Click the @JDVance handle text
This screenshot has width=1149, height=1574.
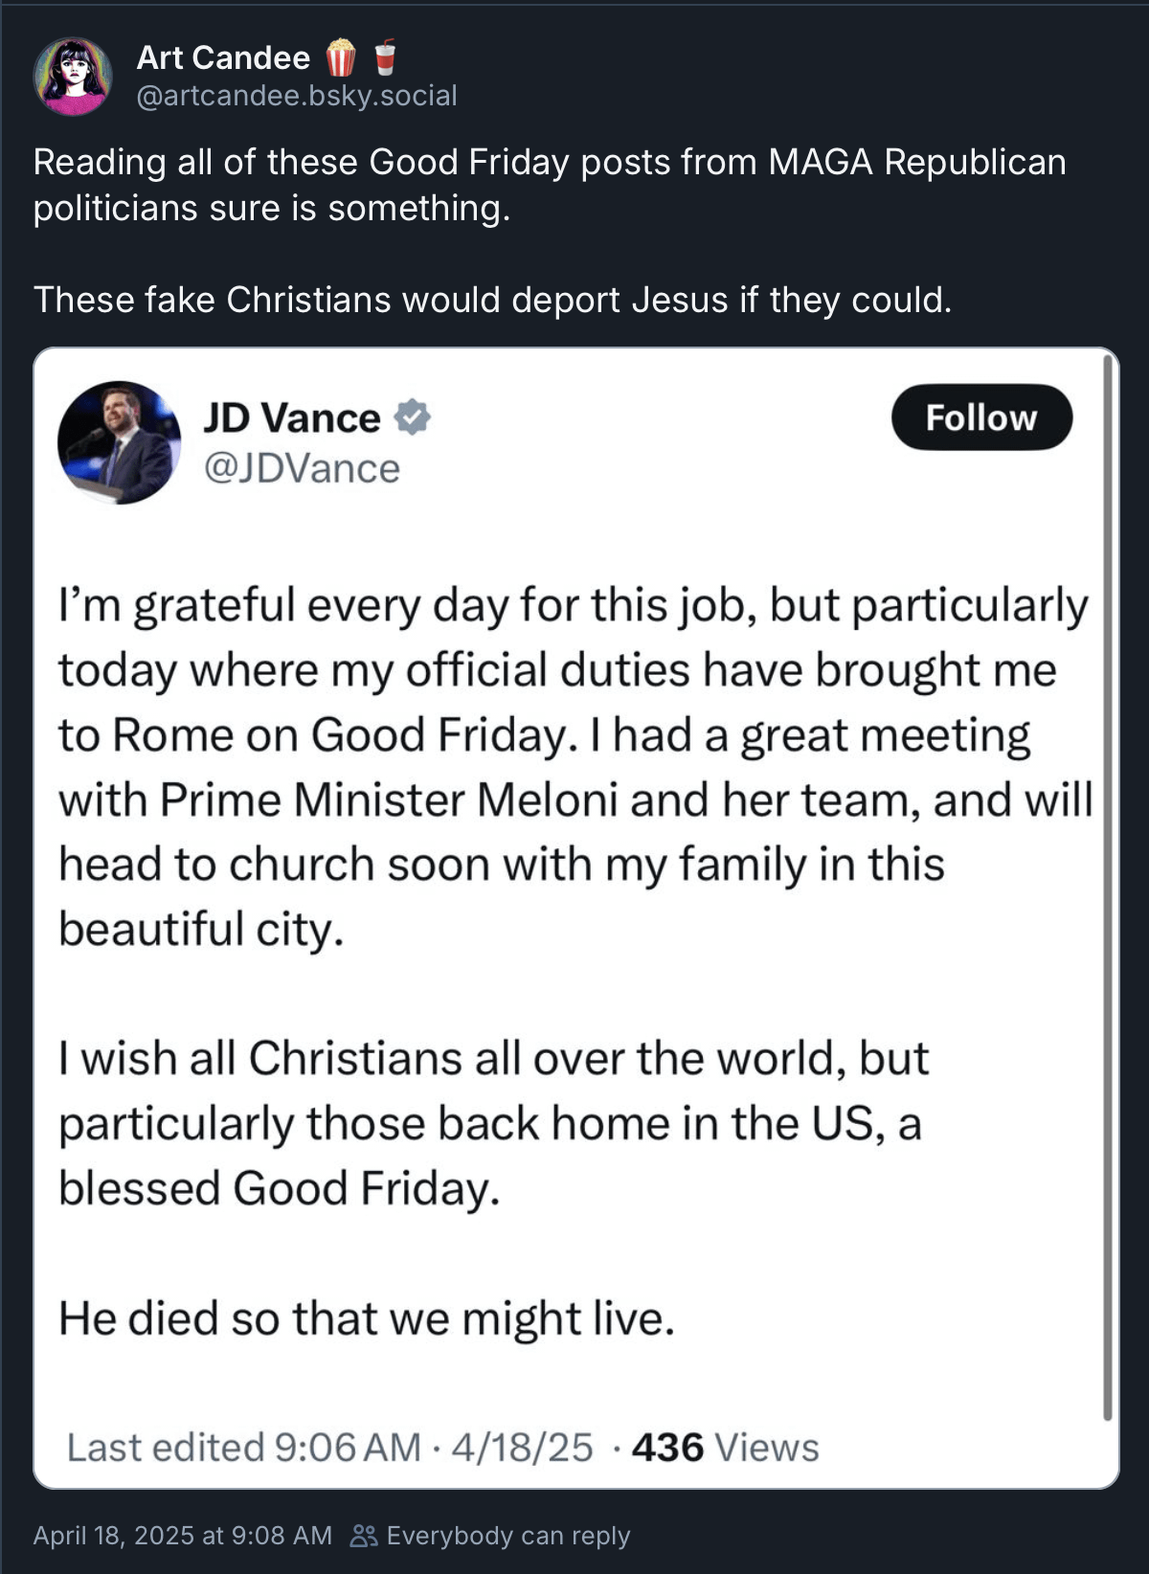(x=302, y=468)
